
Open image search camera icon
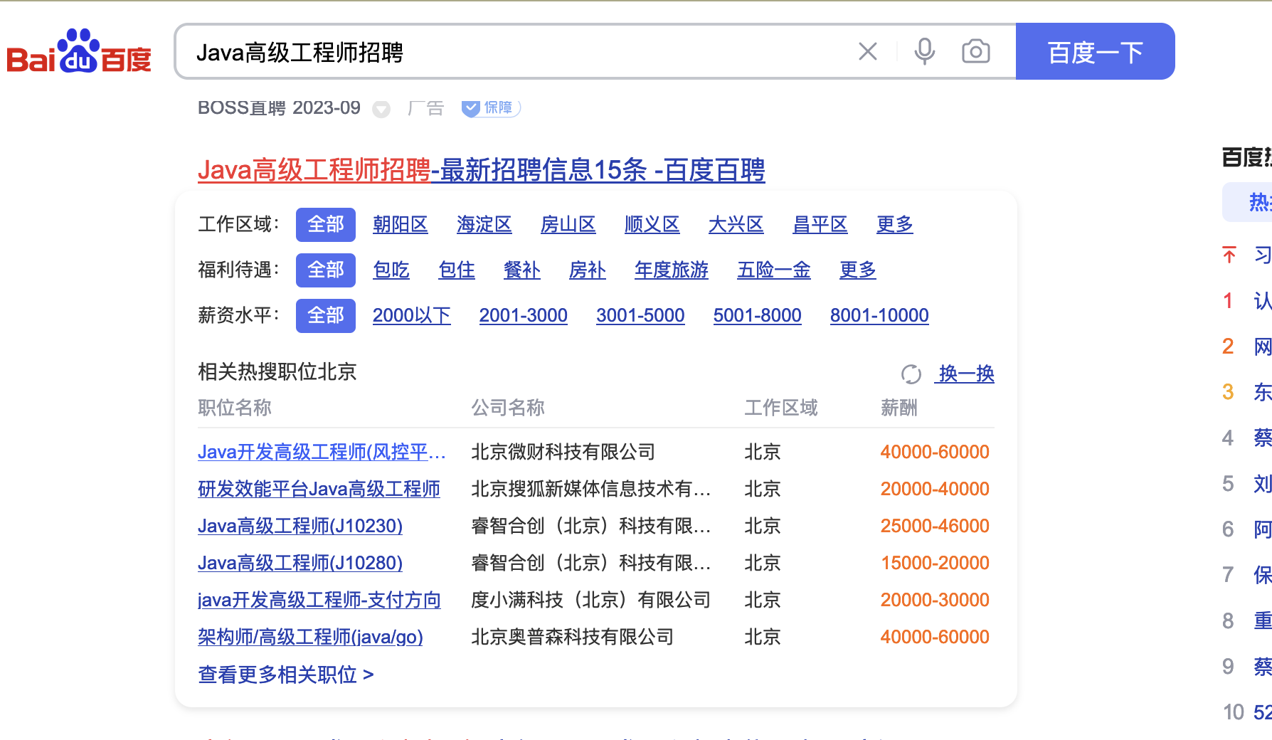pyautogui.click(x=975, y=51)
